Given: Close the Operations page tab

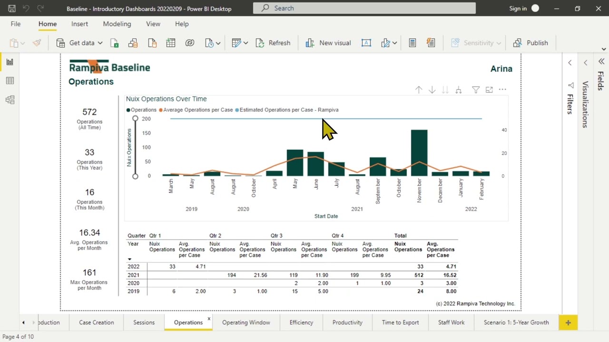Looking at the screenshot, I should point(209,319).
